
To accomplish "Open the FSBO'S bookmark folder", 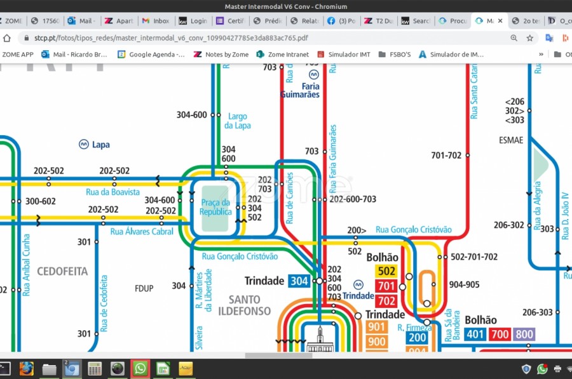I will 395,55.
